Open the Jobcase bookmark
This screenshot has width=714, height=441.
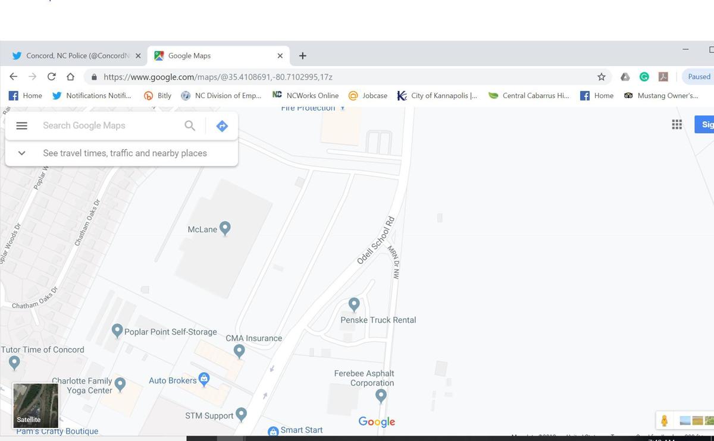pyautogui.click(x=368, y=95)
